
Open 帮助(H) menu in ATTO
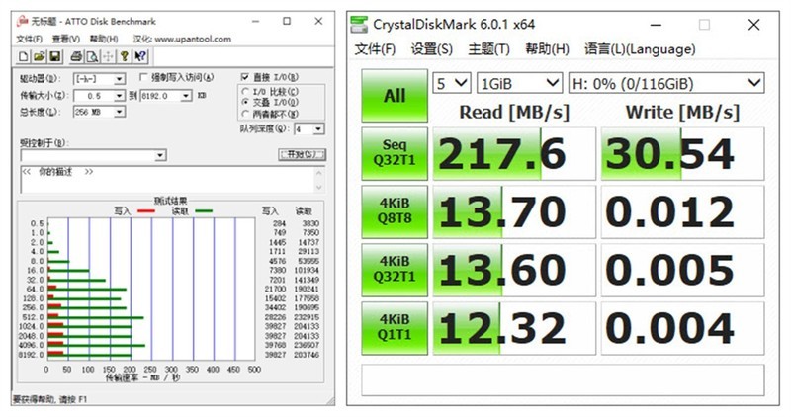104,39
